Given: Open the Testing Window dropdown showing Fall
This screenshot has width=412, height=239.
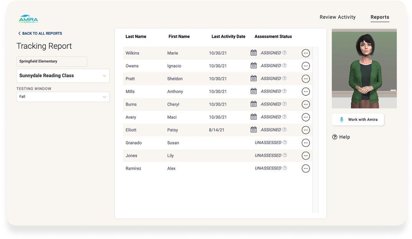Looking at the screenshot, I should (x=63, y=96).
